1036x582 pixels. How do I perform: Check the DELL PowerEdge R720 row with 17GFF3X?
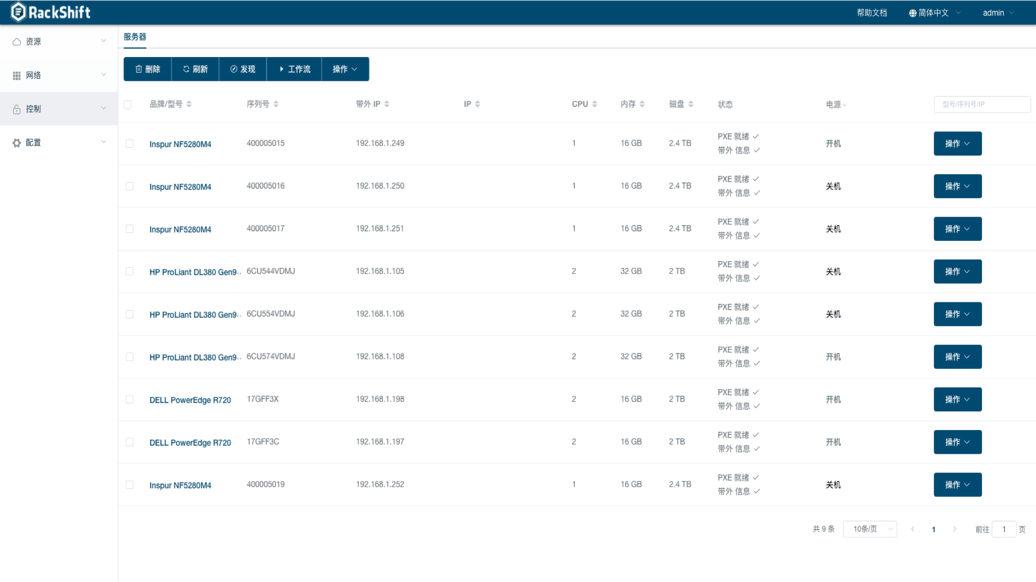click(129, 399)
